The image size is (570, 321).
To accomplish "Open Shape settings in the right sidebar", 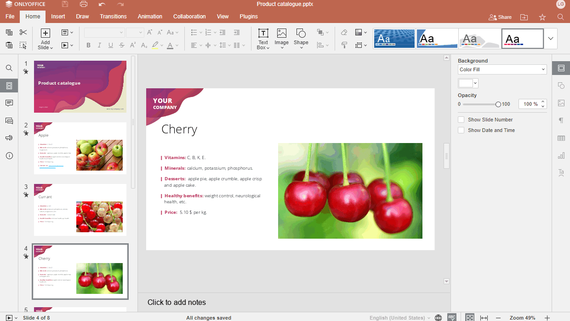I will point(561,86).
